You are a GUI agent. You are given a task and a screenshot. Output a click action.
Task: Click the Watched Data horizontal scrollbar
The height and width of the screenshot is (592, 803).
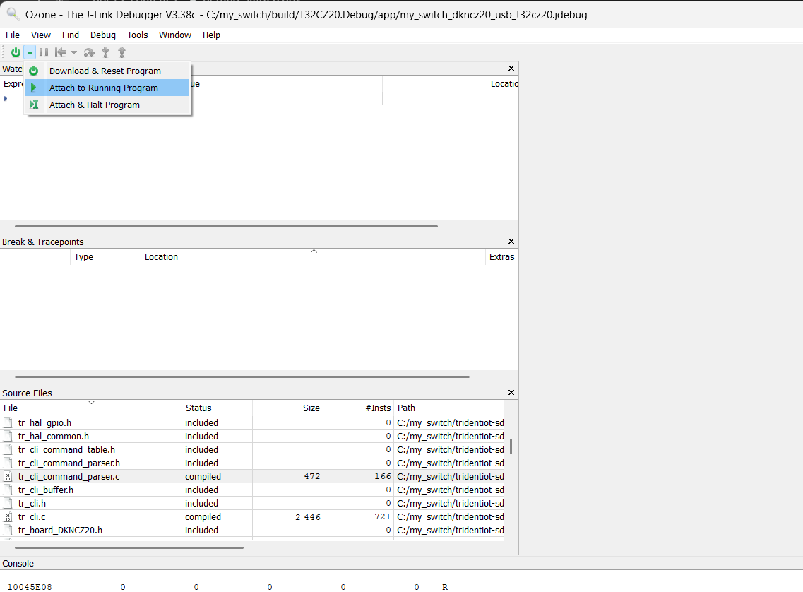(226, 226)
